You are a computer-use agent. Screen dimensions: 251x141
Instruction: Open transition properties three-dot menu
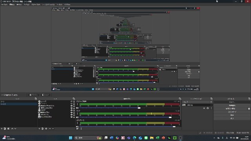pos(211,108)
